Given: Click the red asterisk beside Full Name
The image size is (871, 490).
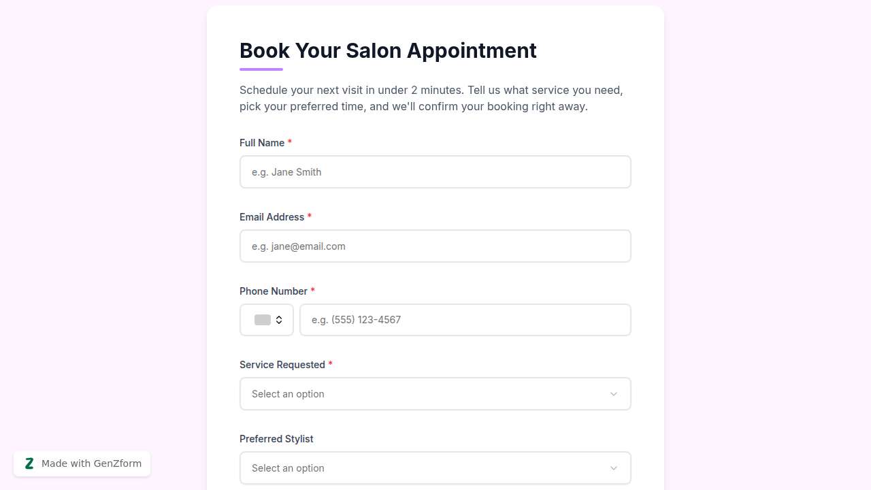Looking at the screenshot, I should pyautogui.click(x=290, y=142).
